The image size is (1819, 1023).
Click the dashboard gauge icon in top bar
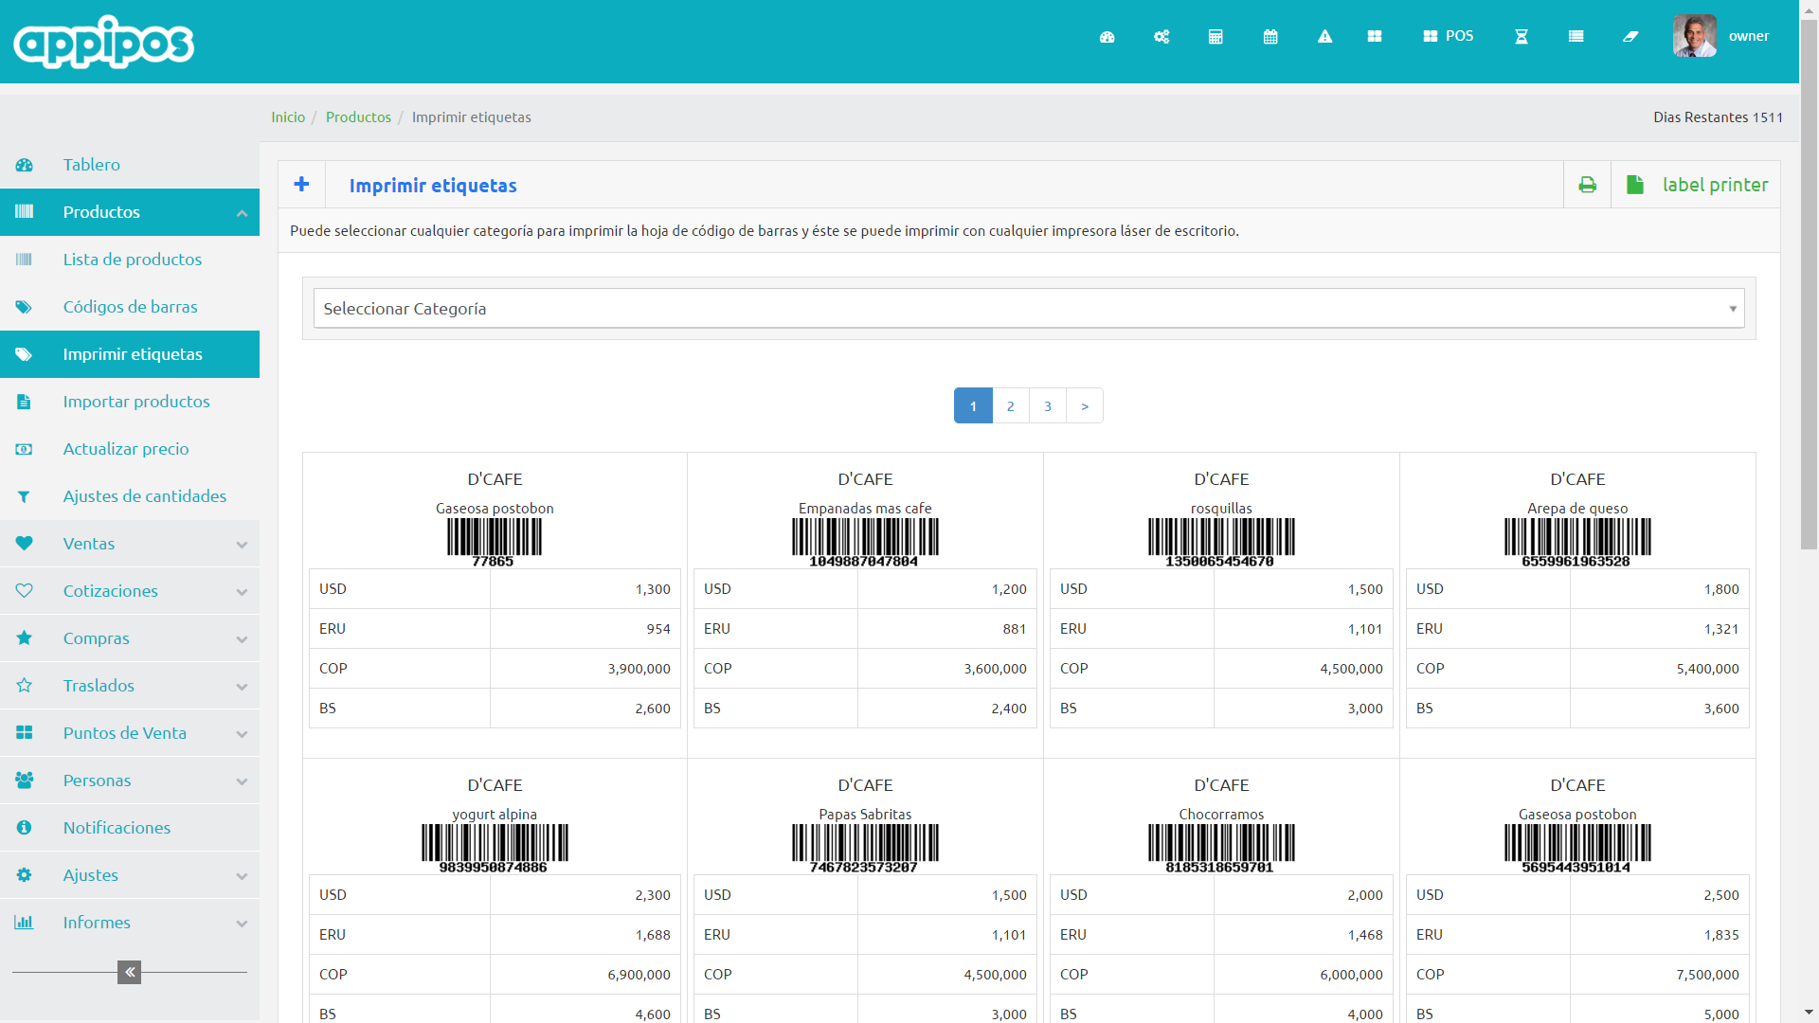(x=1107, y=37)
